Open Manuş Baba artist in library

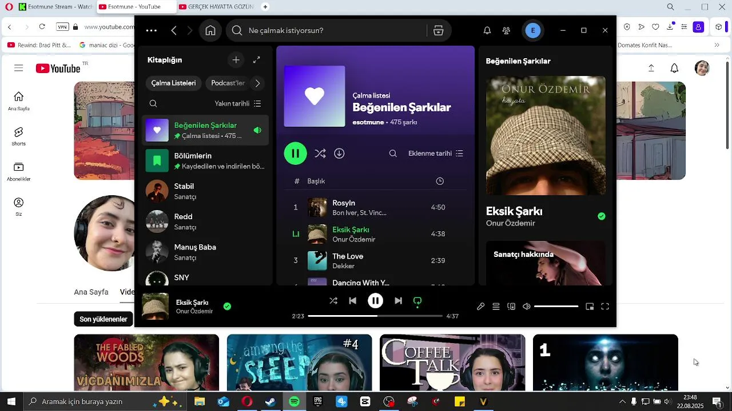[x=205, y=252]
